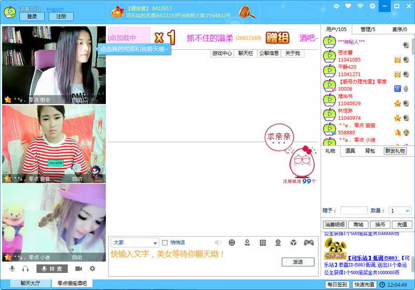Open the 公聊信息 tab
The image size is (415, 290).
269,53
